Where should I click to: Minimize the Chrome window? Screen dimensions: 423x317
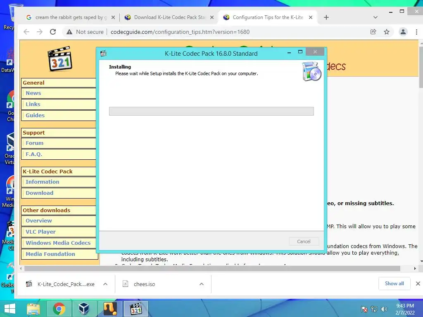tap(391, 12)
